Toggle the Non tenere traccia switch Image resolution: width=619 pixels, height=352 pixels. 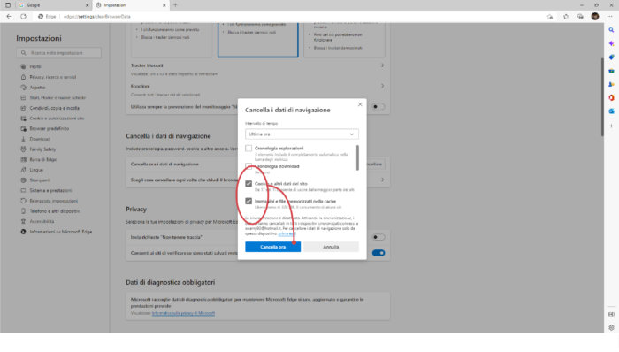pos(378,237)
